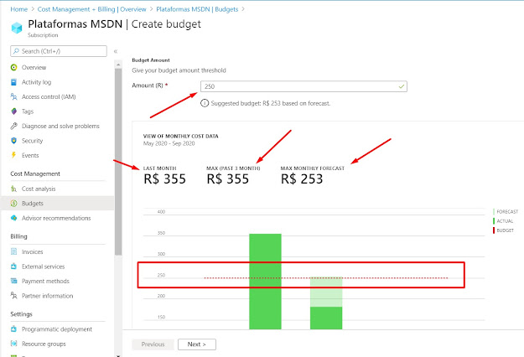Image resolution: width=524 pixels, height=357 pixels.
Task: Click the External services icon
Action: [x=13, y=266]
